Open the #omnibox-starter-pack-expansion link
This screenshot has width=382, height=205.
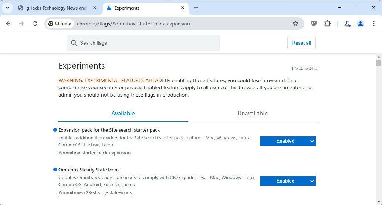click(x=95, y=153)
